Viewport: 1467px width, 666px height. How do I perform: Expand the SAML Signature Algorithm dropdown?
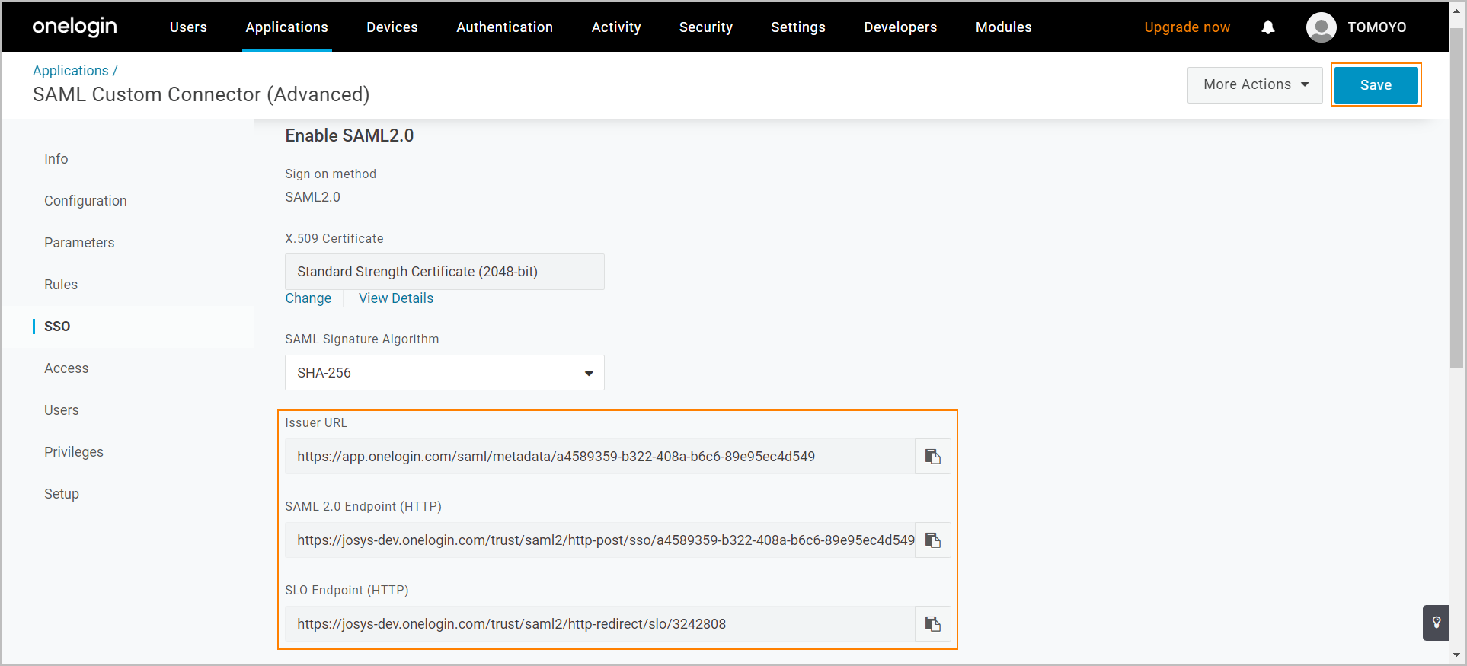pos(445,373)
